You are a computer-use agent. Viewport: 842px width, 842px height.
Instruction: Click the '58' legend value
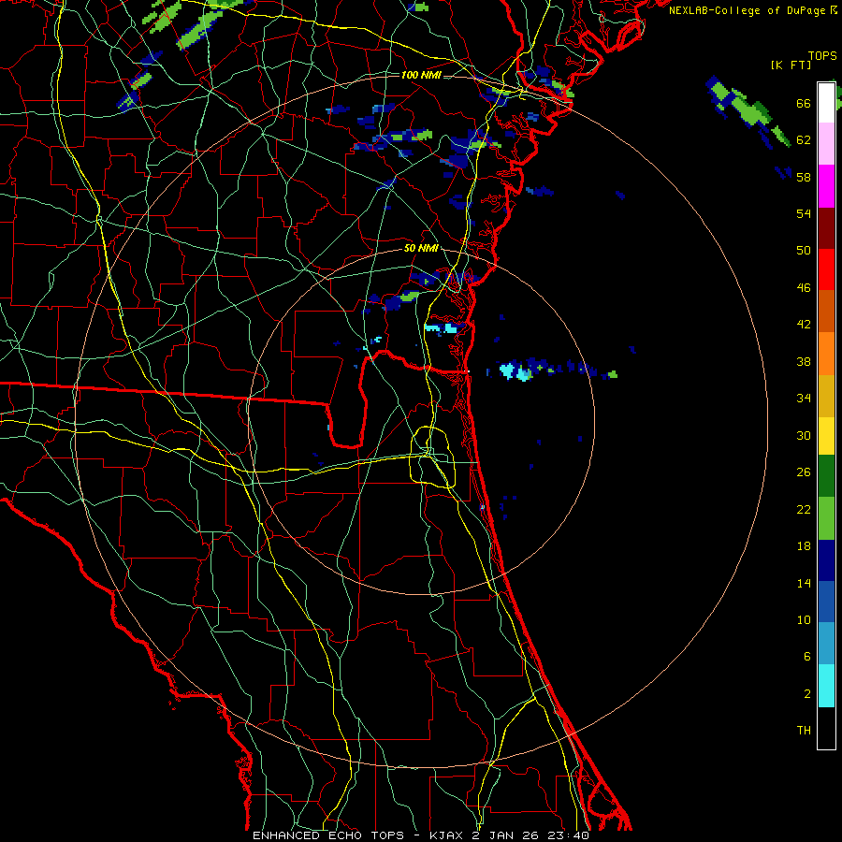804,177
